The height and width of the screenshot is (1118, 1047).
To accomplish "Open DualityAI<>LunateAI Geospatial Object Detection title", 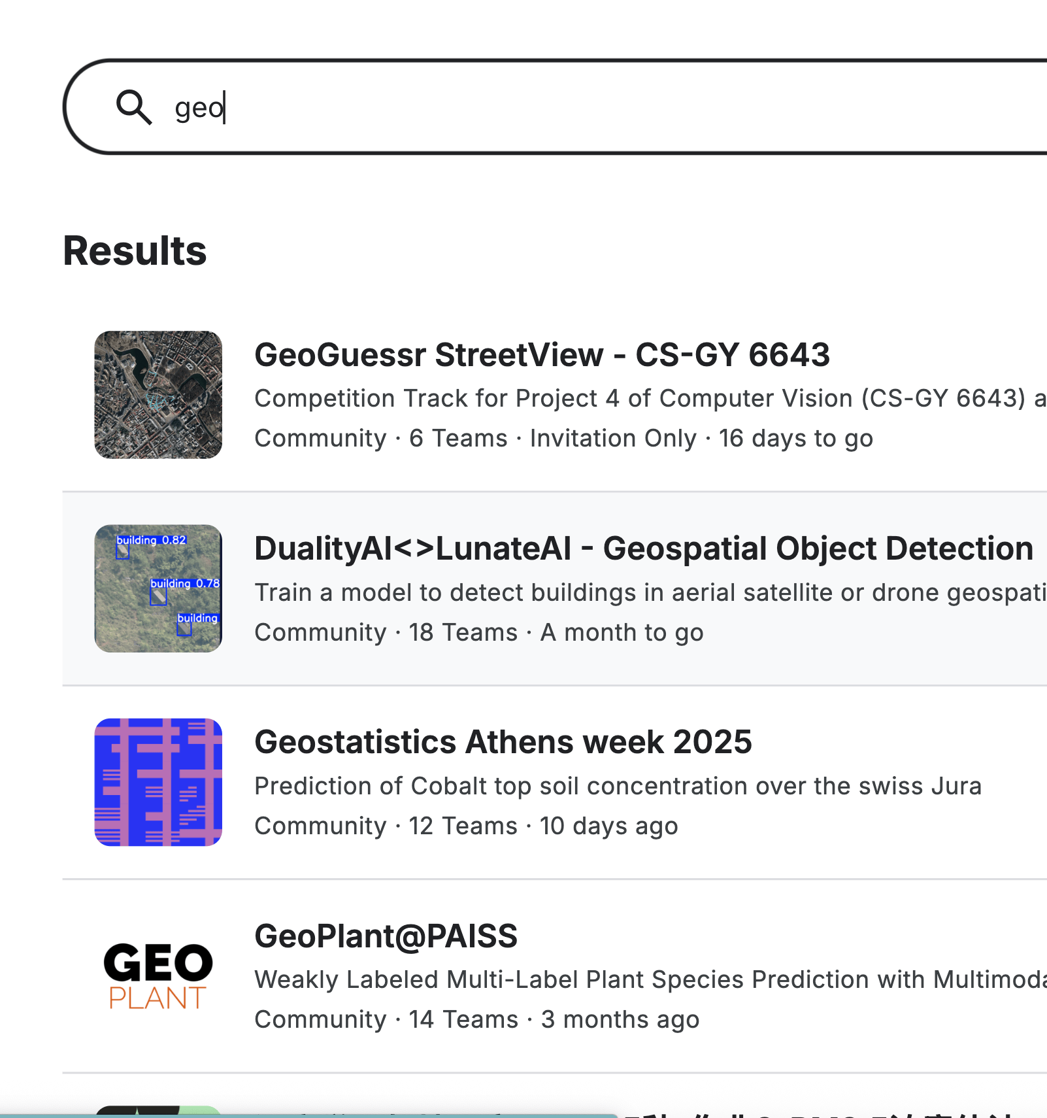I will click(x=643, y=549).
